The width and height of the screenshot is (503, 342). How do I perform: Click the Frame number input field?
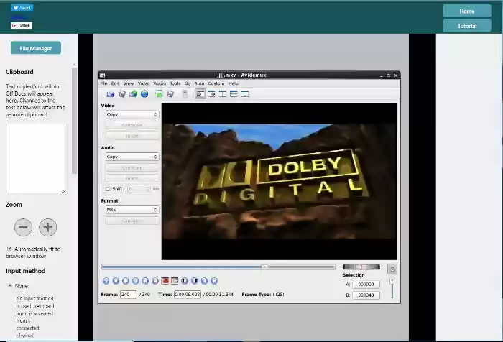click(x=129, y=294)
